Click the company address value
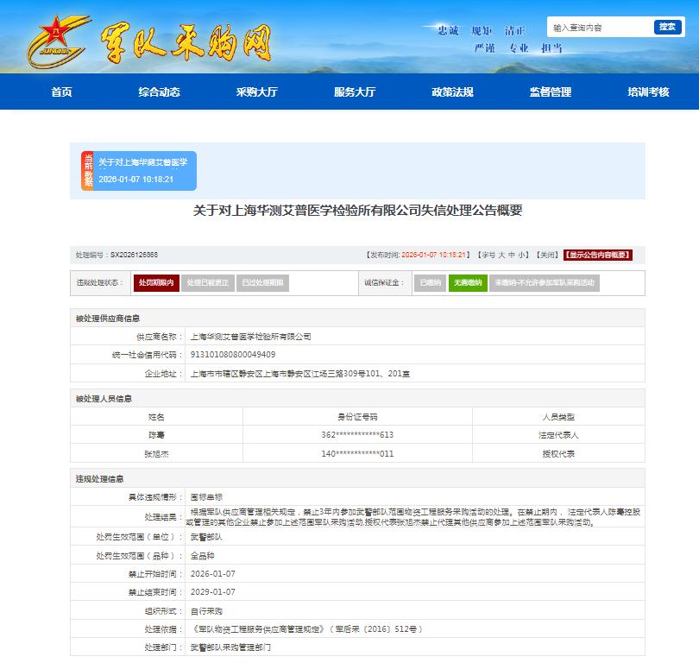 [x=300, y=374]
